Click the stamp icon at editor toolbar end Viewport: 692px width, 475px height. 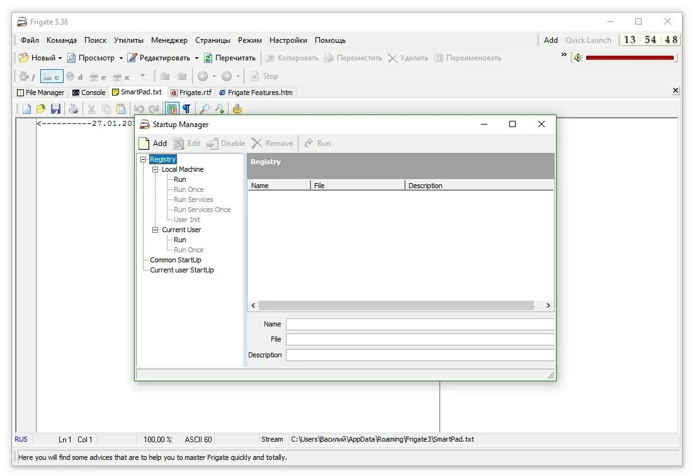(x=237, y=109)
